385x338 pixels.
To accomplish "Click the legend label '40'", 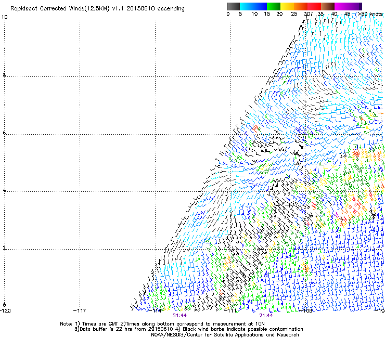I will (334, 14).
